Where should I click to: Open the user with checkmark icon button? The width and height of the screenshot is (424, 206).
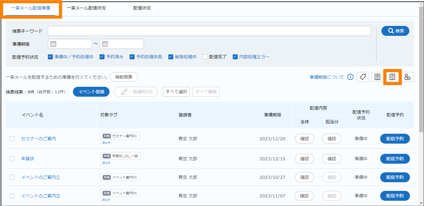coord(407,77)
